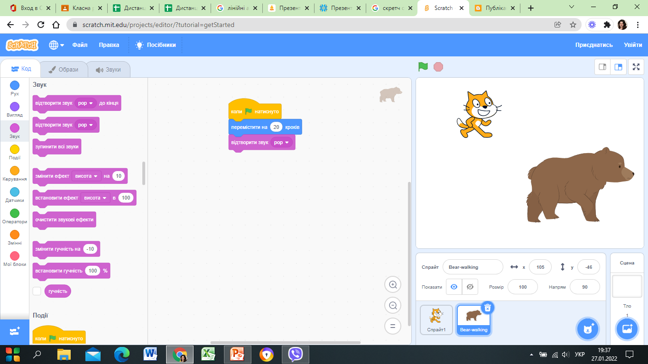Open висота dropdown in 'встановити ефект' block
This screenshot has width=648, height=364.
point(95,198)
